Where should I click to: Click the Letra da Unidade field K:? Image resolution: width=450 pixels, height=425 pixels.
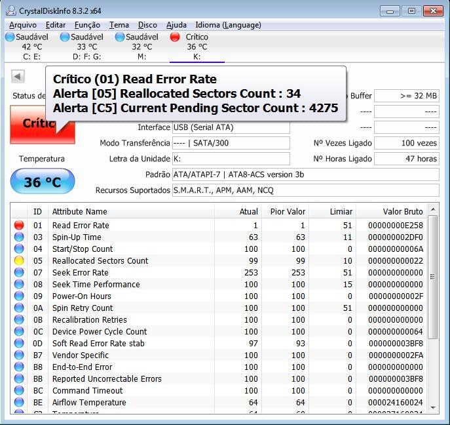click(231, 159)
